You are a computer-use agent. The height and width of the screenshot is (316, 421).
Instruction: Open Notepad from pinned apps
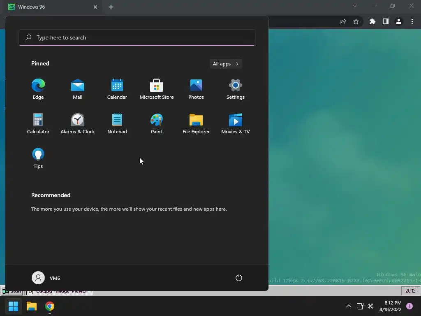117,123
